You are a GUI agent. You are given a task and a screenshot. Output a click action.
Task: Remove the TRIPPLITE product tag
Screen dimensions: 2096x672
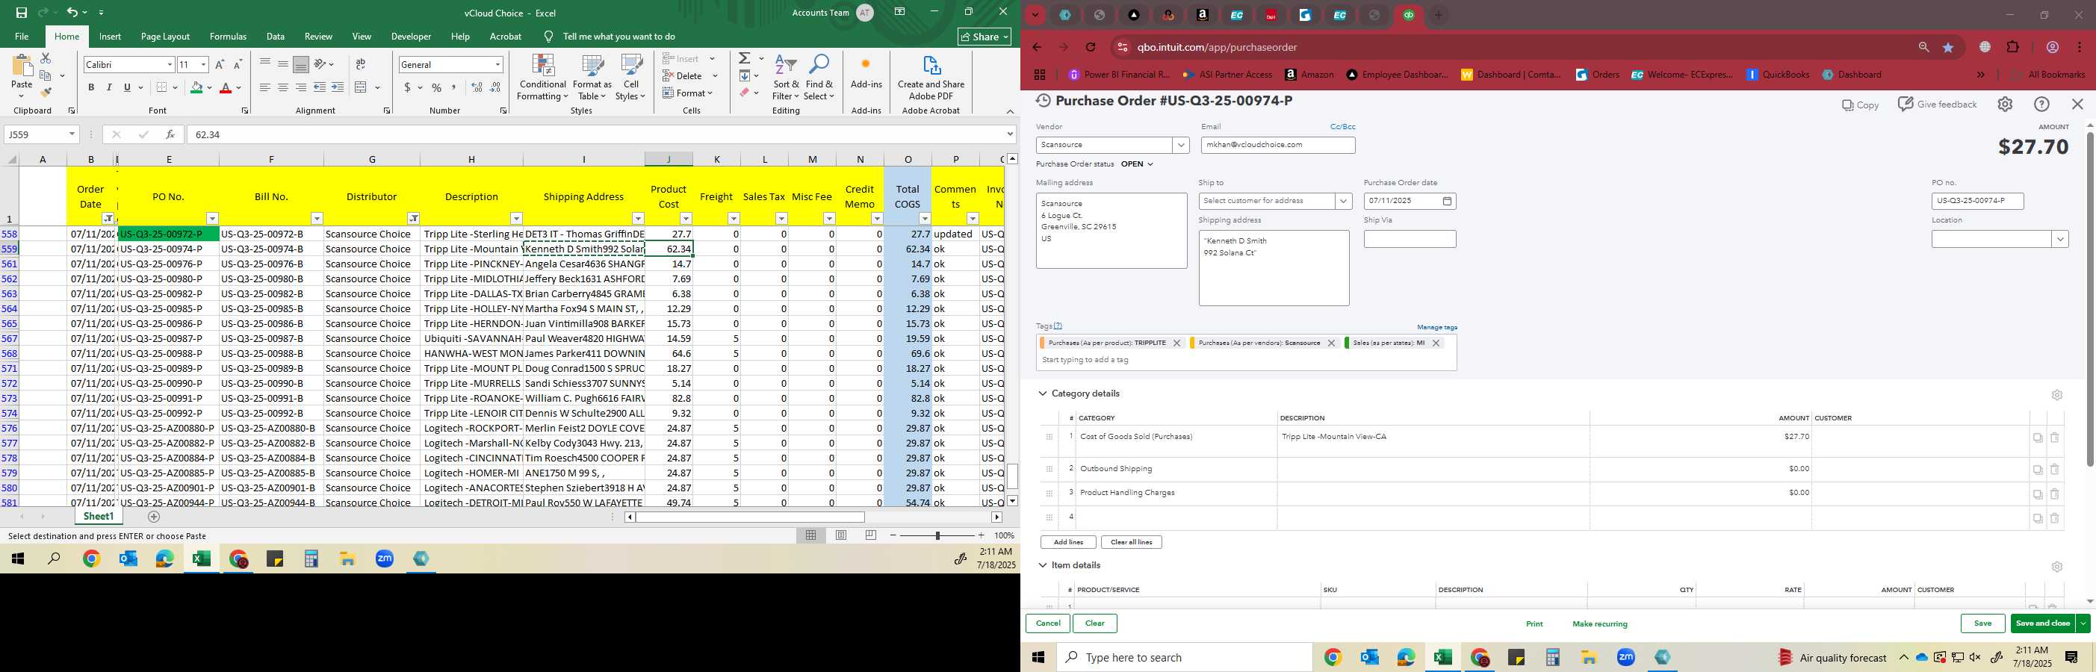point(1176,343)
